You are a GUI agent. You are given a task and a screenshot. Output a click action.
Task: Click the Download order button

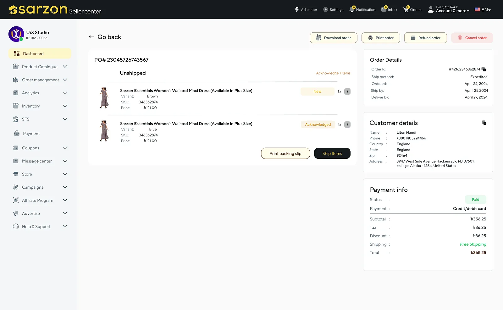[x=334, y=38]
